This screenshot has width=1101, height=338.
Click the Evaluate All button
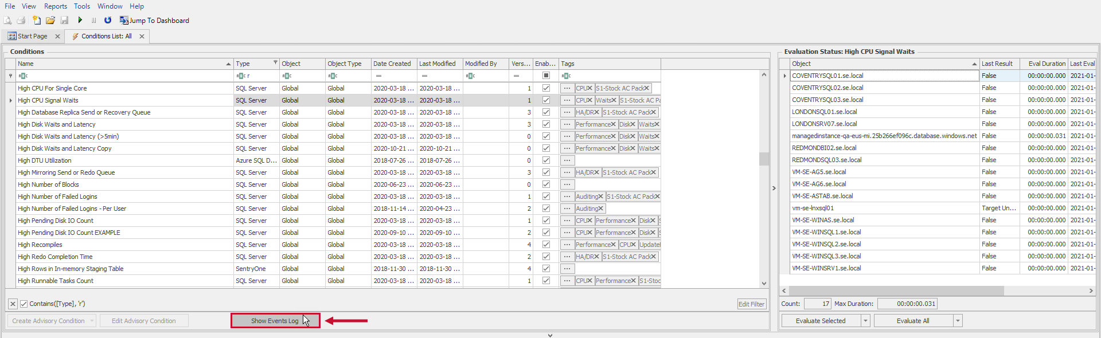pyautogui.click(x=913, y=321)
